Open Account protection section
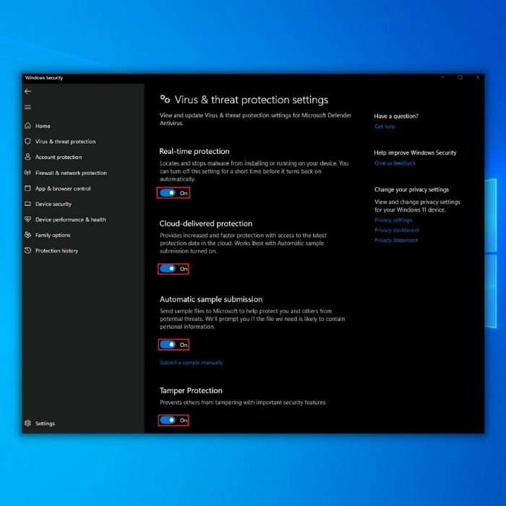 pyautogui.click(x=59, y=157)
